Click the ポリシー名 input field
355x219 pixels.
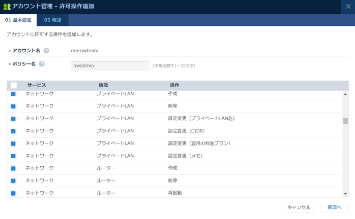[x=110, y=65]
